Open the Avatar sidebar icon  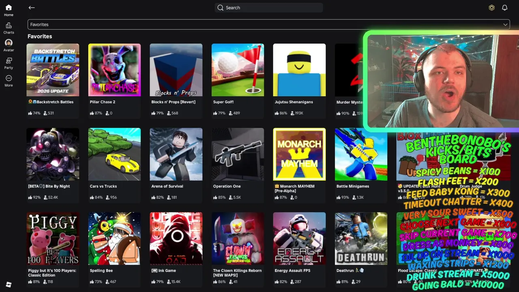click(x=9, y=43)
